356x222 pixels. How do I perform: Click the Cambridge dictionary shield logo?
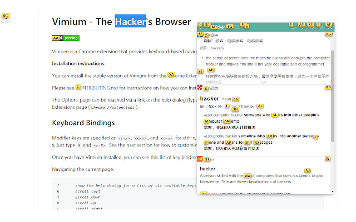(200, 88)
